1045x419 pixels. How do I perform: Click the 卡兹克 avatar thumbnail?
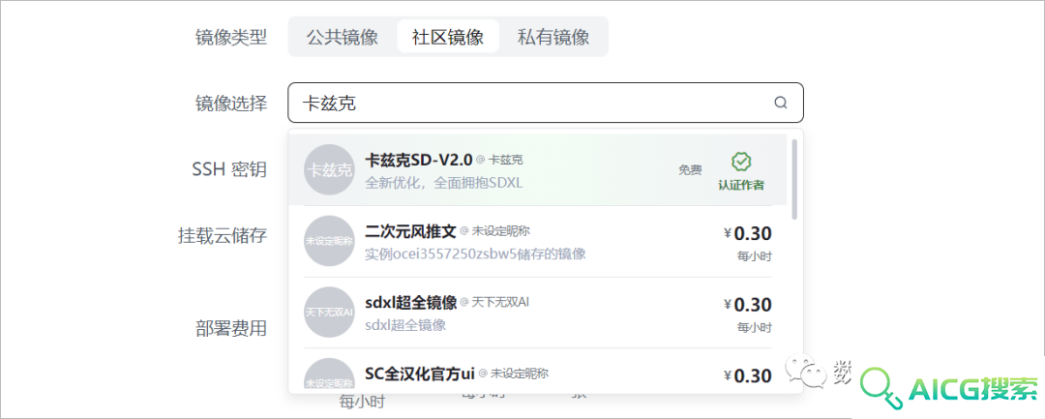click(x=329, y=170)
